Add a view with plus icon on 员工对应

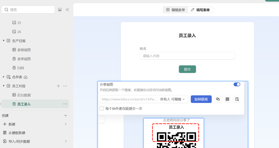pyautogui.click(x=58, y=86)
